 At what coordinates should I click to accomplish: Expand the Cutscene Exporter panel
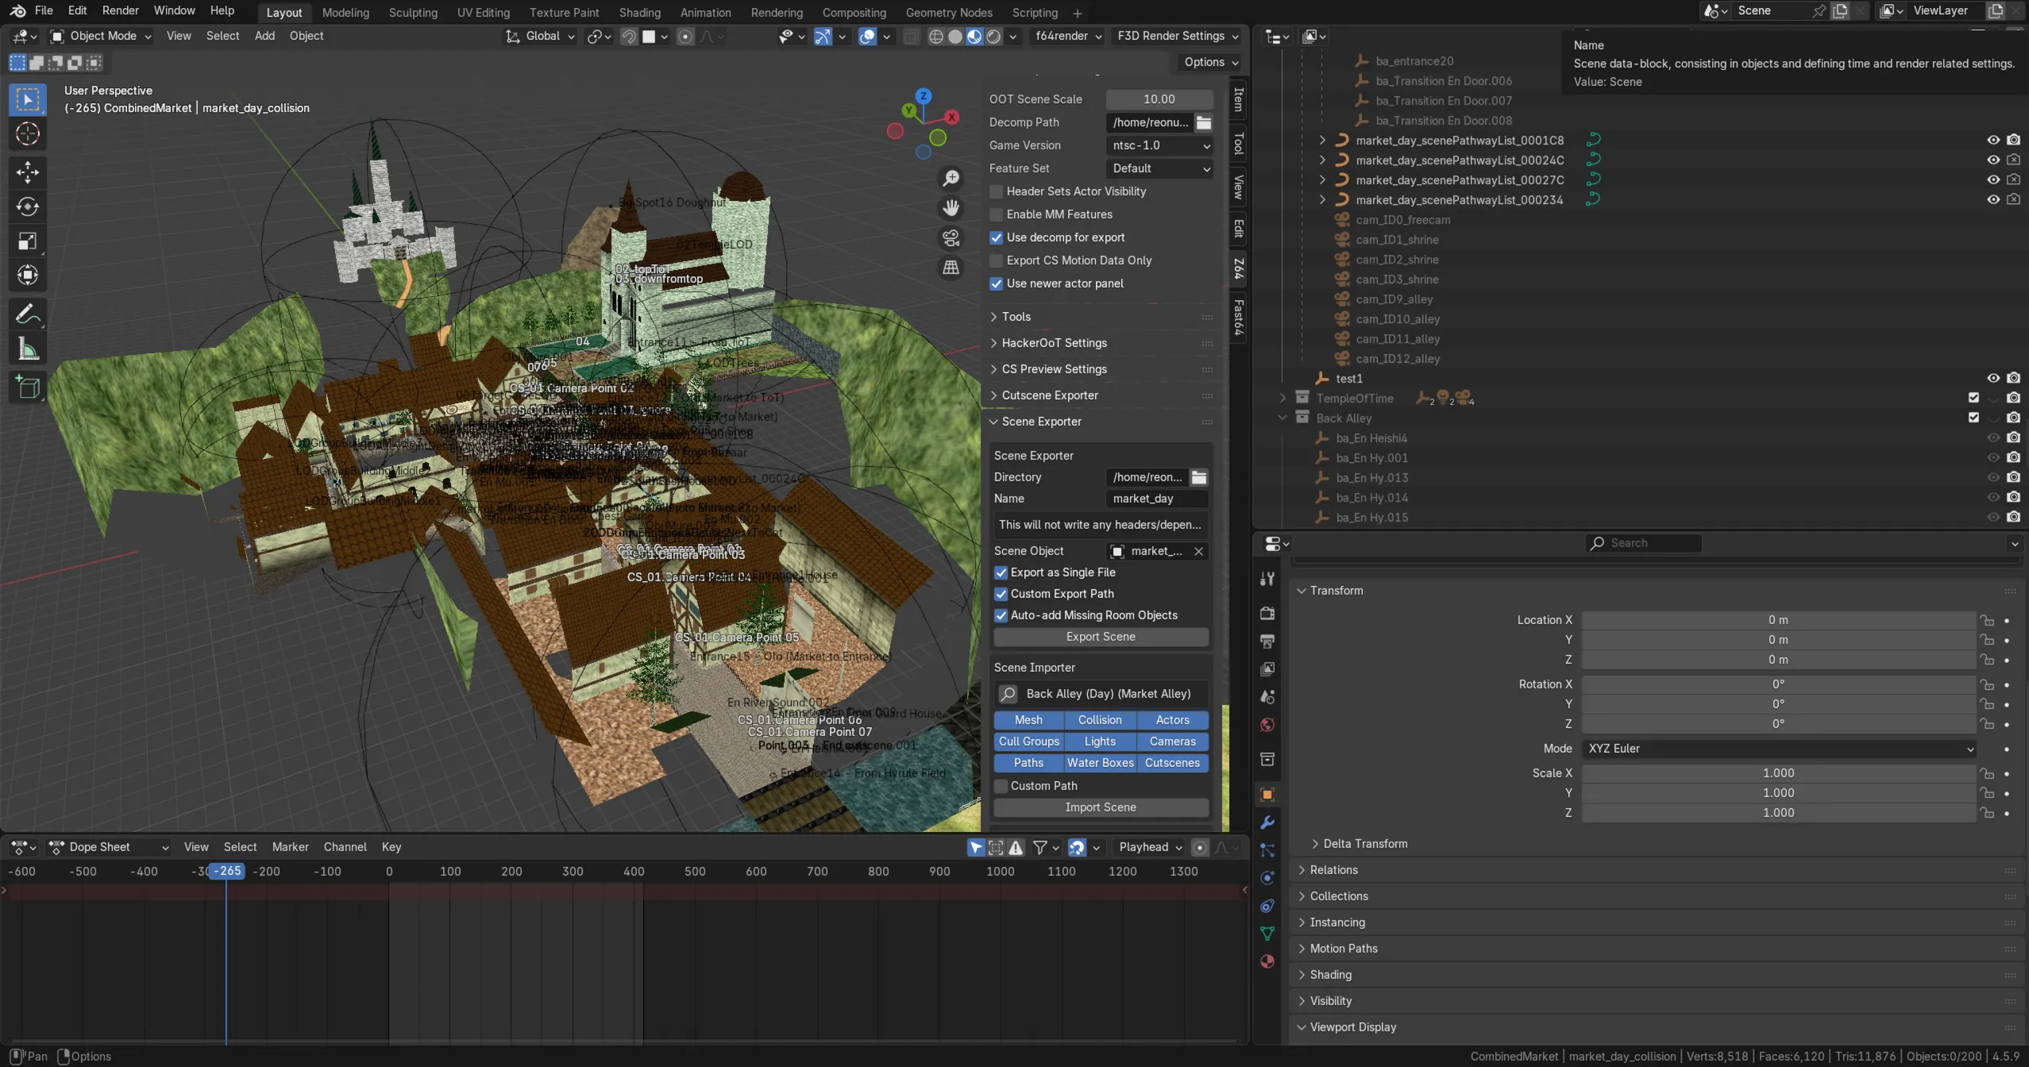click(x=1050, y=395)
